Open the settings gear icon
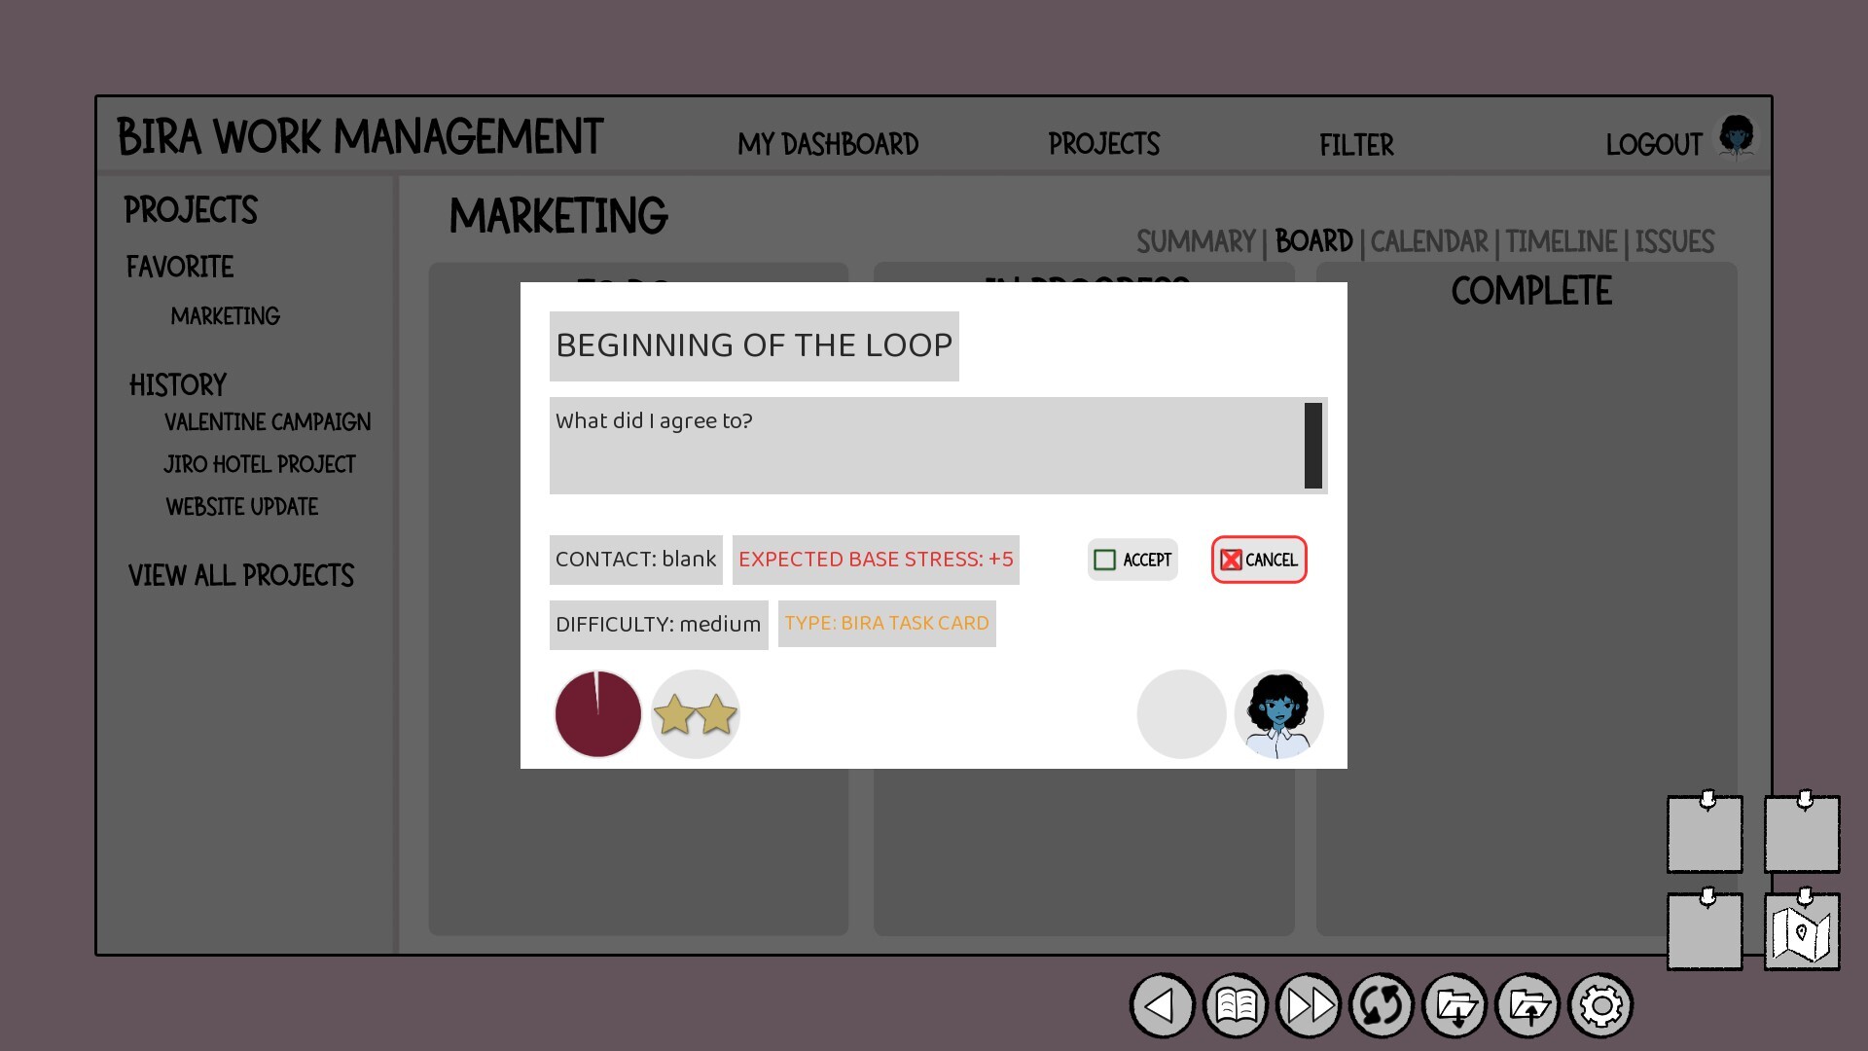Viewport: 1868px width, 1051px height. [1600, 1005]
